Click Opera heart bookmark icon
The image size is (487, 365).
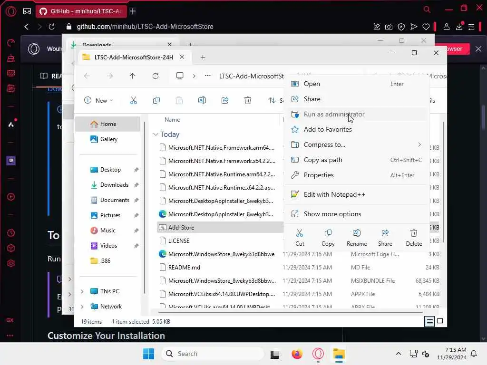[x=426, y=27]
